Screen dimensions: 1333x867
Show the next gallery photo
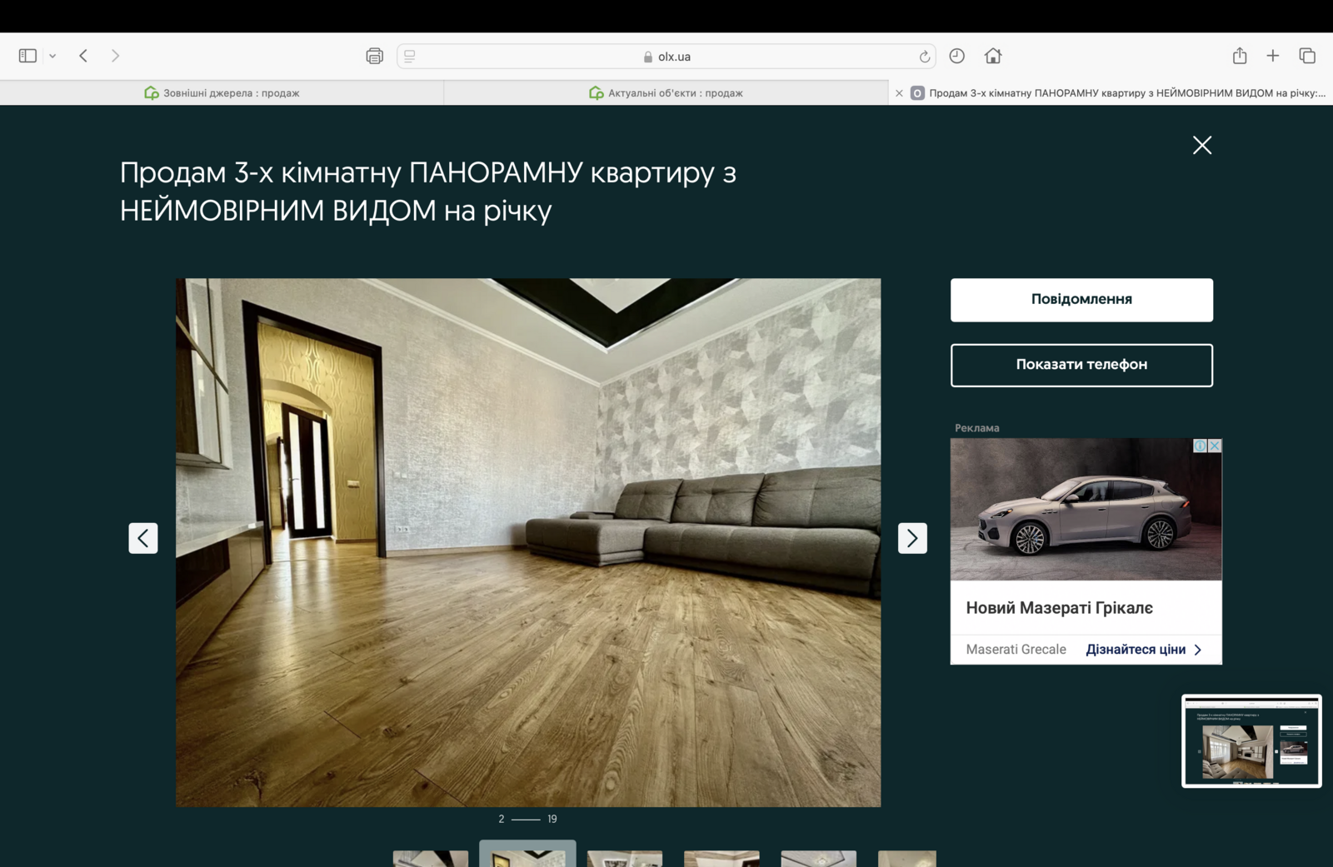point(912,538)
